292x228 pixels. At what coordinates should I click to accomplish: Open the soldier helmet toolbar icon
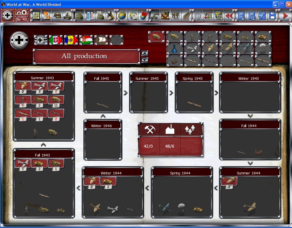pyautogui.click(x=57, y=16)
